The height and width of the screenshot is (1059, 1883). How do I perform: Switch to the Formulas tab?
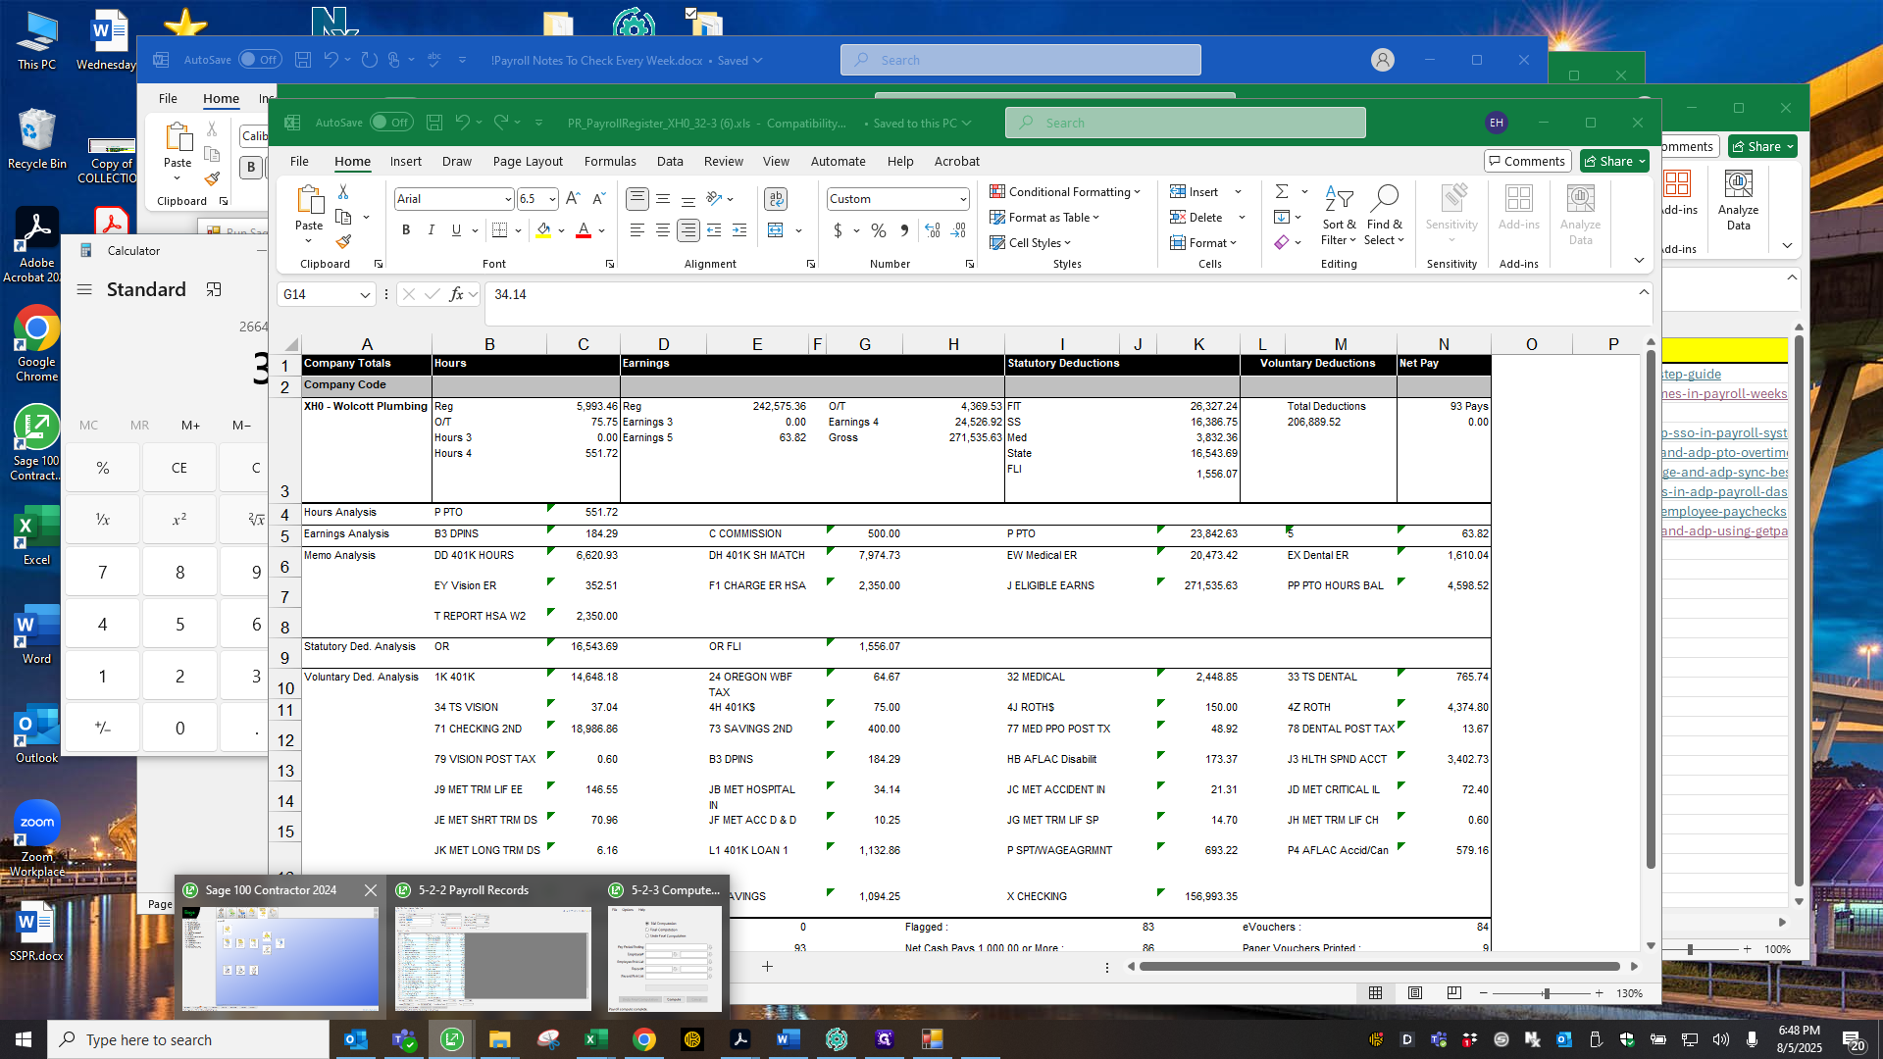[610, 161]
